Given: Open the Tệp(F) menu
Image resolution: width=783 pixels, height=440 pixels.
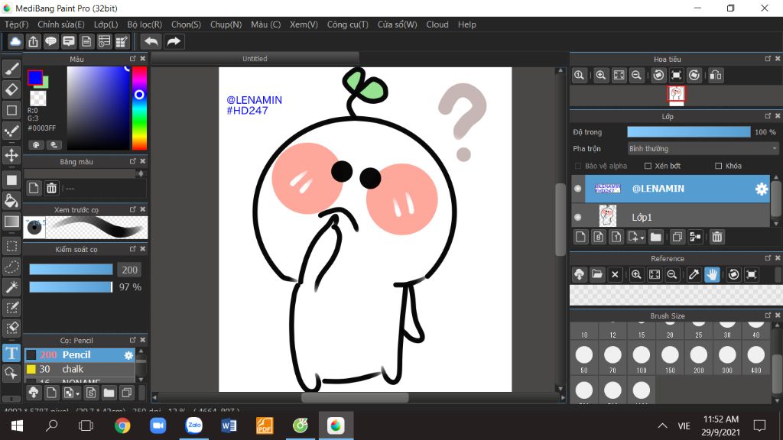Looking at the screenshot, I should click(17, 24).
